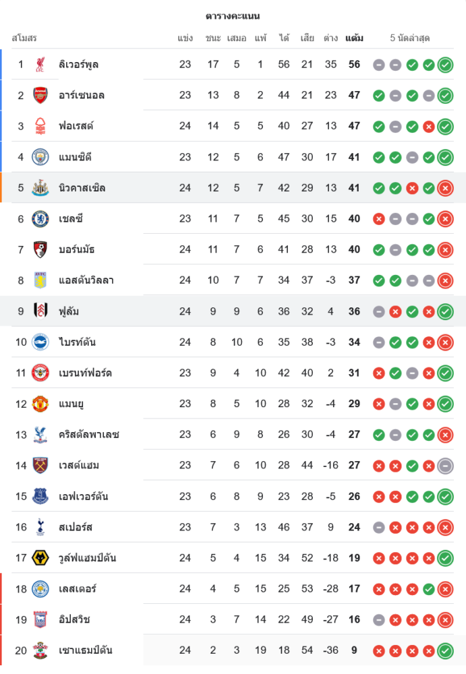466x674 pixels.
Task: Open the ฟอเรสต์ team link
Action: tap(76, 126)
